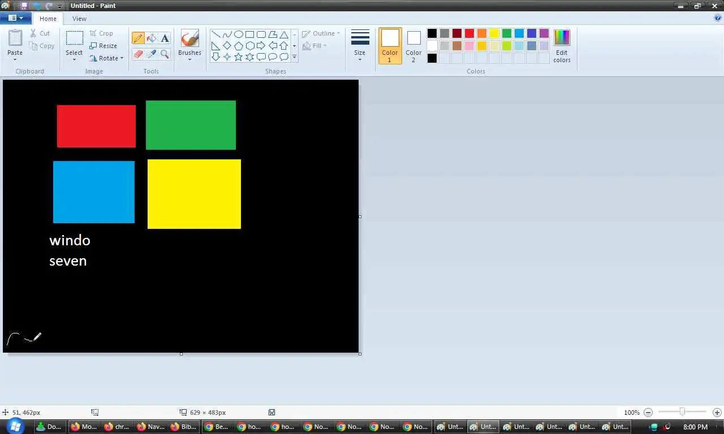Choose the Down arrow shape
724x434 pixels.
(x=216, y=57)
